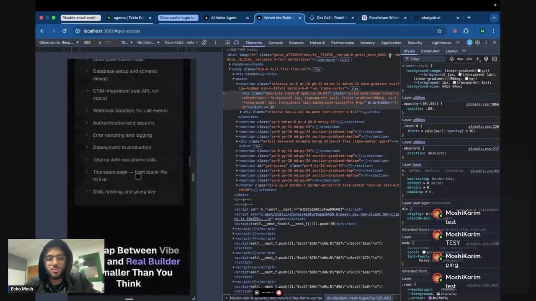The image size is (536, 301).
Task: Open the tab search dropdown
Action: [x=494, y=18]
